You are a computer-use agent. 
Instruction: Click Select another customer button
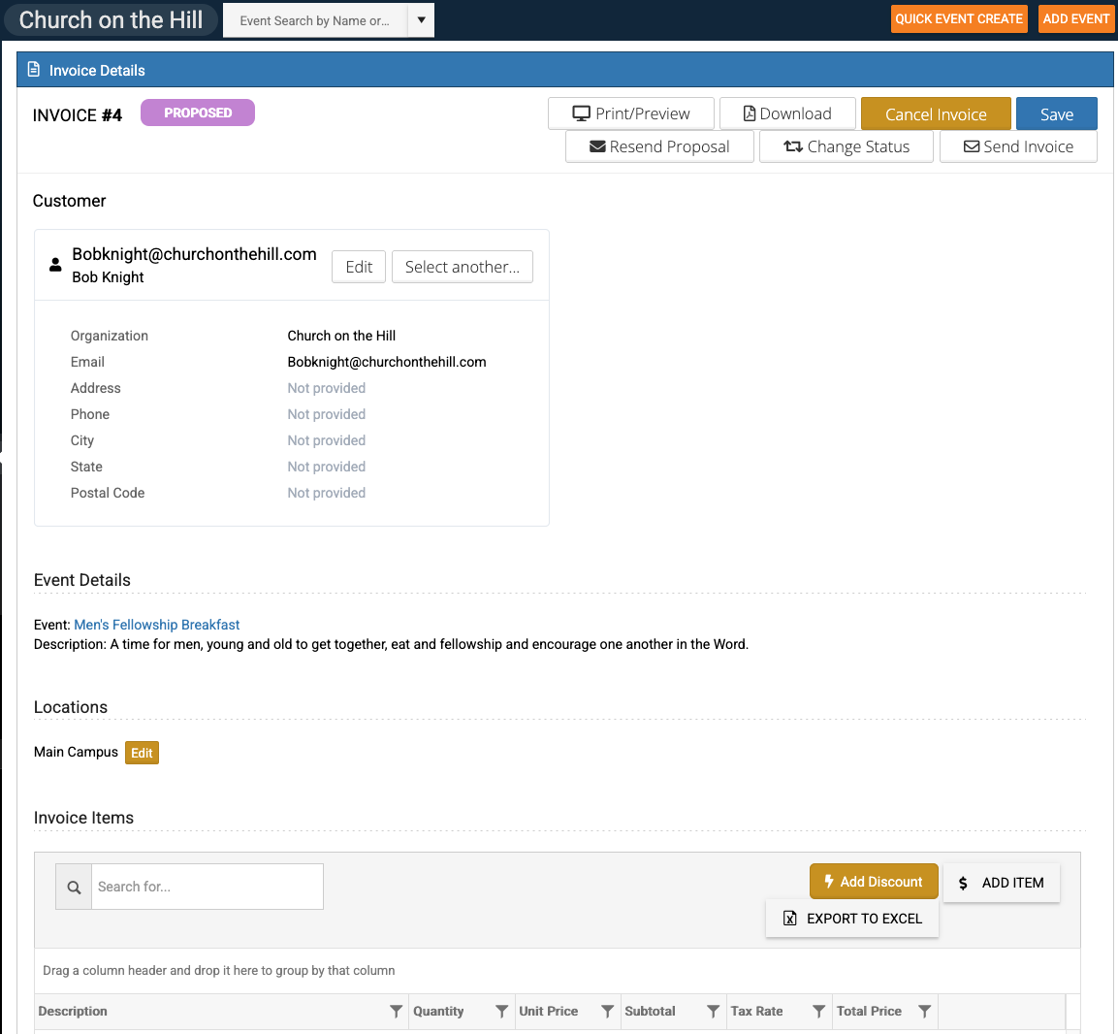(462, 267)
